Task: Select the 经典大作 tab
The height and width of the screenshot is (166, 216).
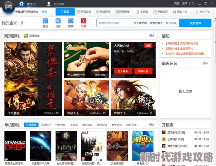Action: [60, 125]
